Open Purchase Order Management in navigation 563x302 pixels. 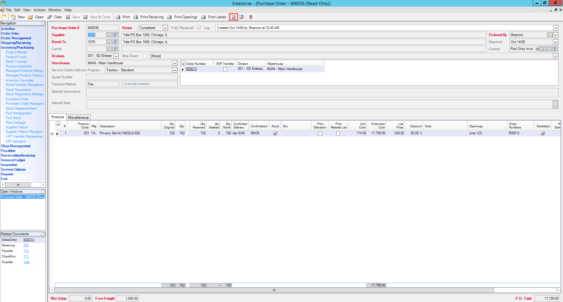tap(25, 104)
